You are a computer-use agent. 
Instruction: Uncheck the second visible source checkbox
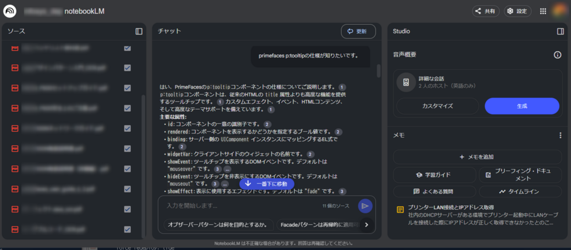point(127,68)
